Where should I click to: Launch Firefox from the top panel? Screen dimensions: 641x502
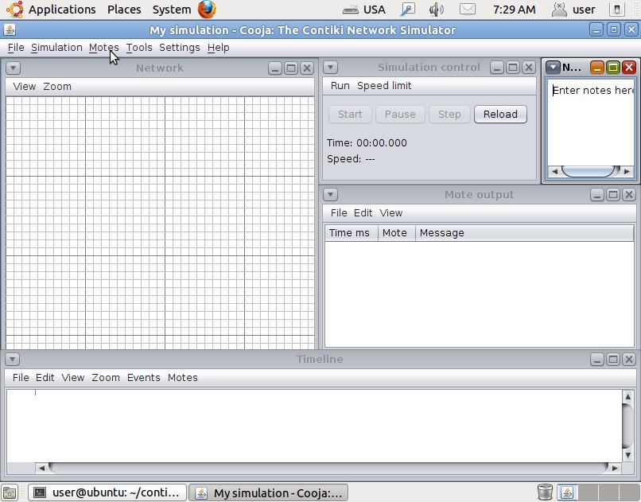(x=207, y=10)
